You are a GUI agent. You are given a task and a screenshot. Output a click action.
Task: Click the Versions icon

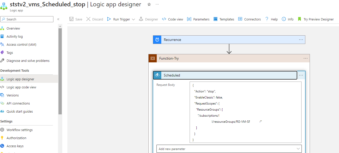[x=2, y=95]
